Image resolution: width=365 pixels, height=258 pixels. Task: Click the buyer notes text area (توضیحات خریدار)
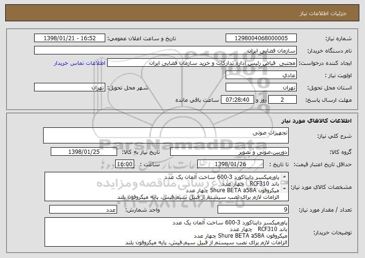[x=166, y=232]
